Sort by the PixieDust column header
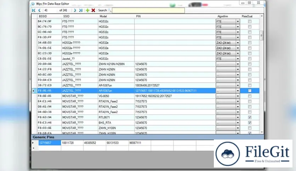Viewport: 296px width, 171px height. (x=247, y=16)
